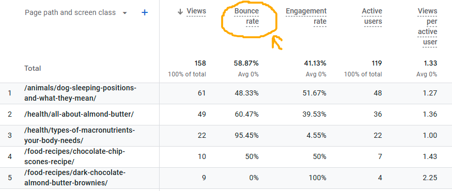Select the dark-chocolate-almond-butter-brownies page path
Viewport: 452px width, 191px height.
tap(75, 178)
